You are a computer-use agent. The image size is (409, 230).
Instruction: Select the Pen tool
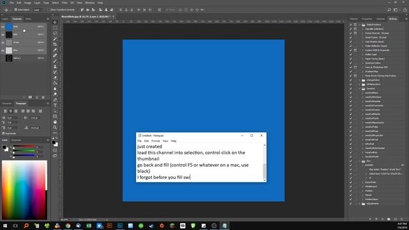point(55,100)
